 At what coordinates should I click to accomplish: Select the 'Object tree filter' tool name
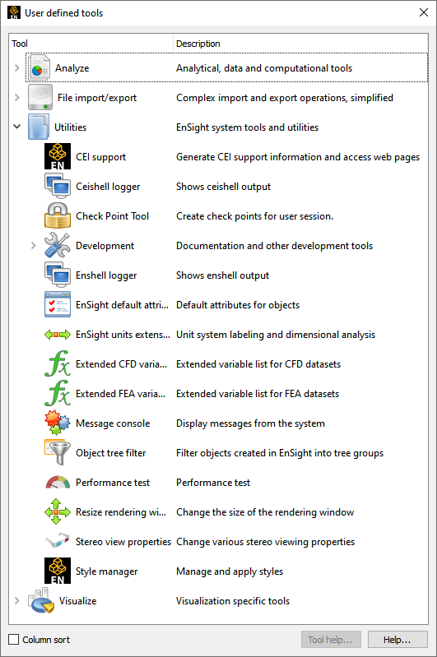point(111,452)
